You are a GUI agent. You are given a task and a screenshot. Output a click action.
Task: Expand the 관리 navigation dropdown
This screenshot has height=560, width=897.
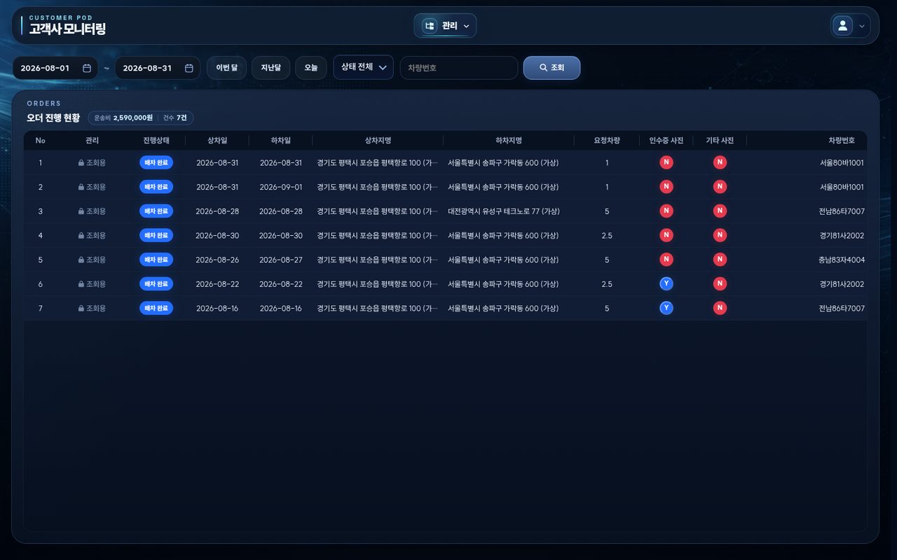click(445, 26)
